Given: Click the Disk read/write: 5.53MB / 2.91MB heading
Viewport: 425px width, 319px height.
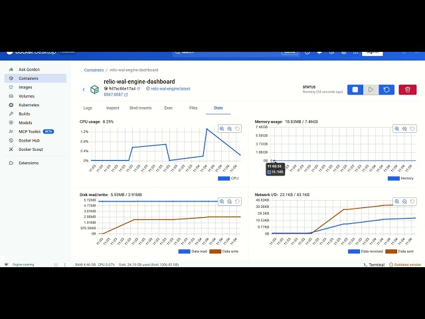Looking at the screenshot, I should pyautogui.click(x=111, y=195).
